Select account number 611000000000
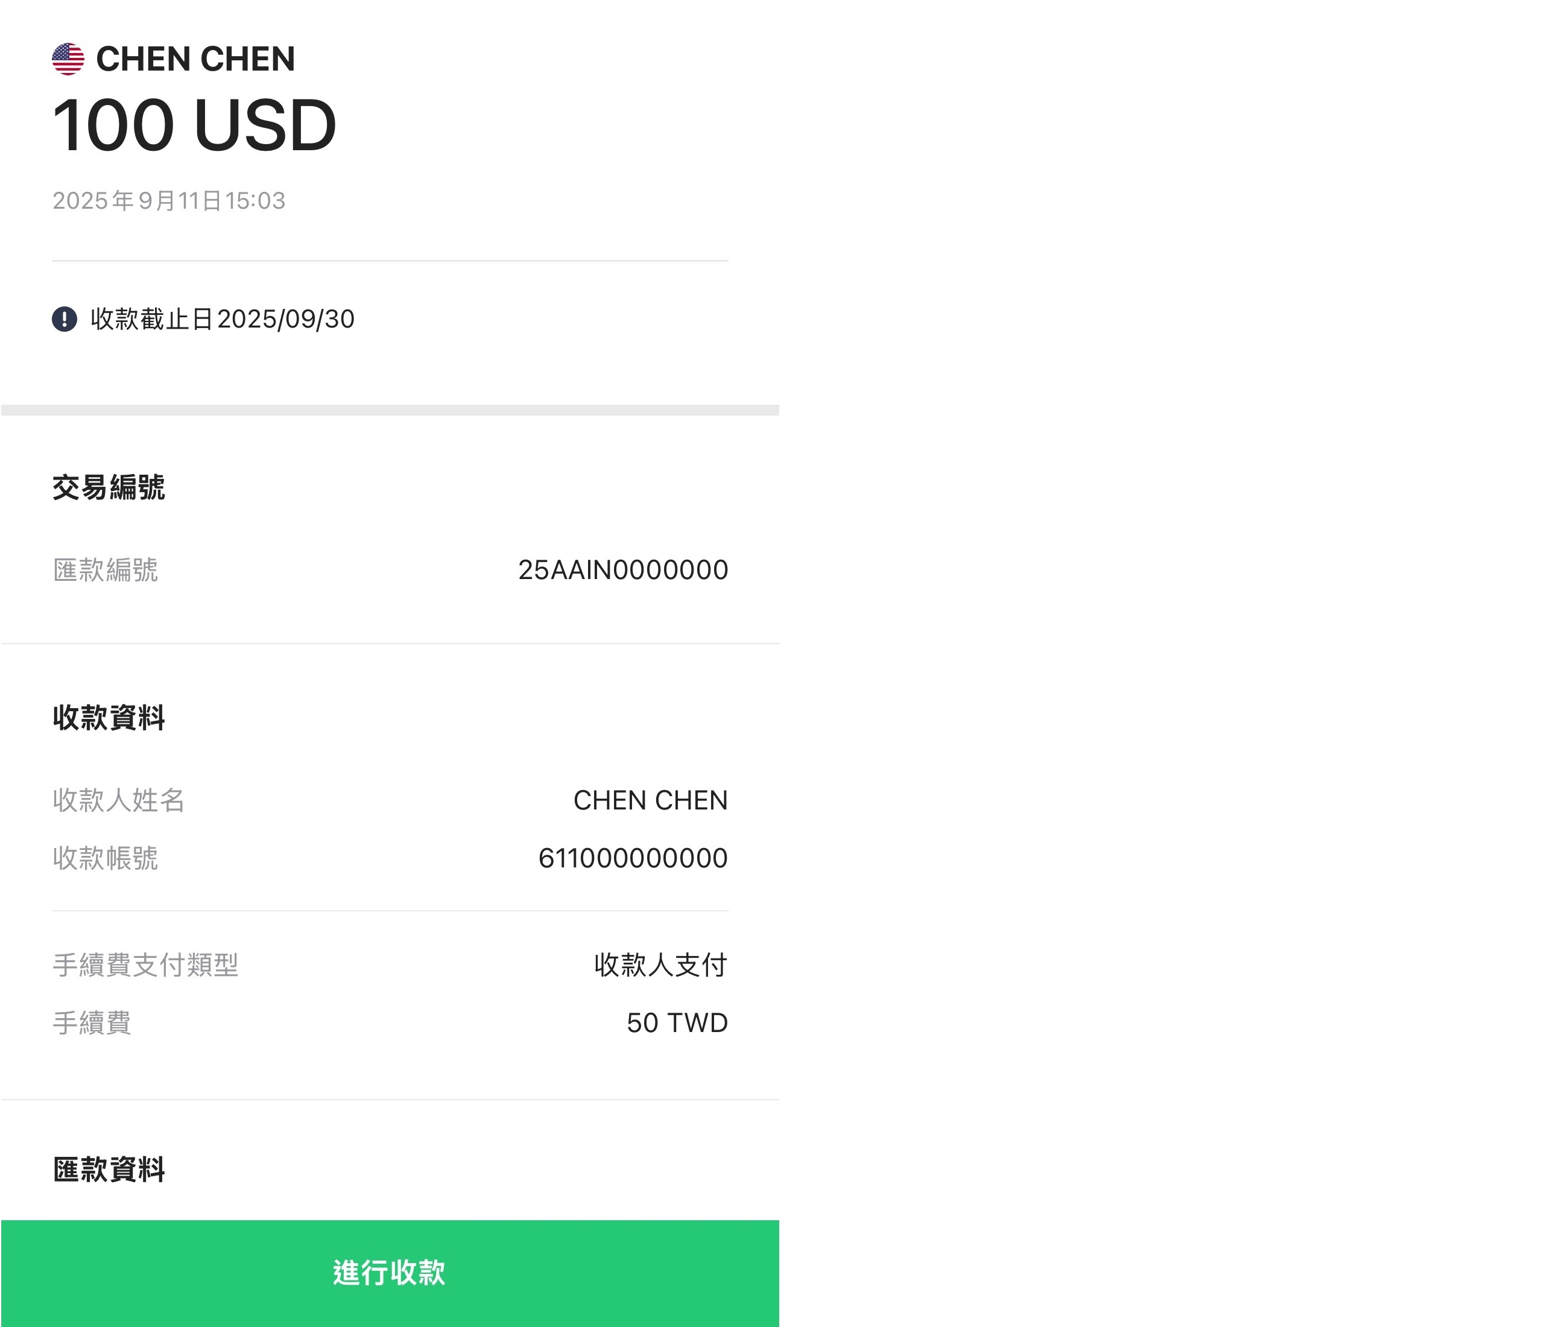1556x1327 pixels. pyautogui.click(x=633, y=858)
